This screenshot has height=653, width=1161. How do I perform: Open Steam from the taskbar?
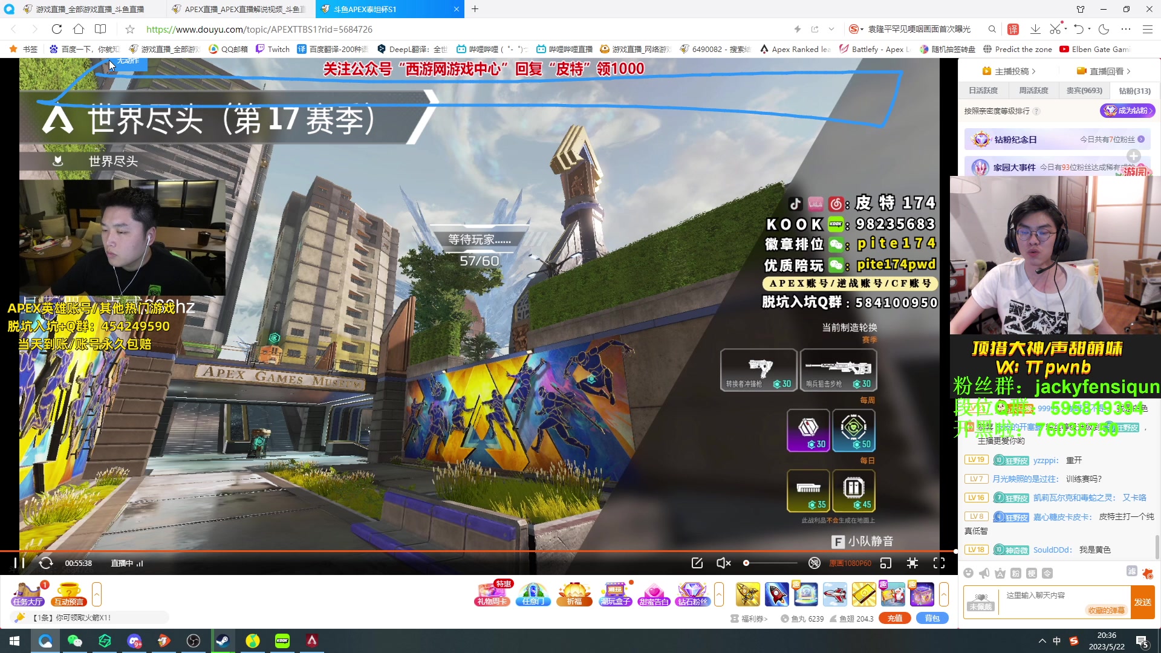tap(223, 641)
